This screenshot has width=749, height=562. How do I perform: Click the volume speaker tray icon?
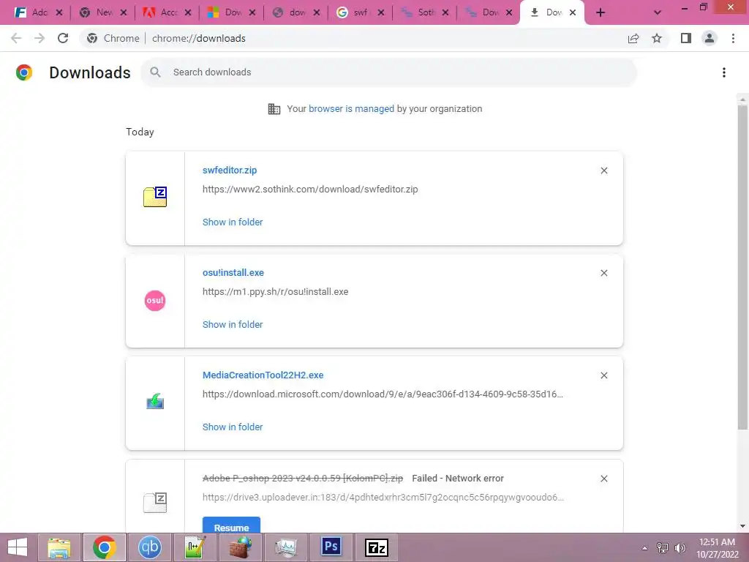coord(680,548)
